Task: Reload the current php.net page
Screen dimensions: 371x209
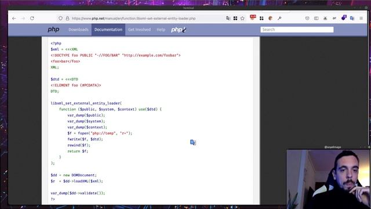Action: coord(32,18)
